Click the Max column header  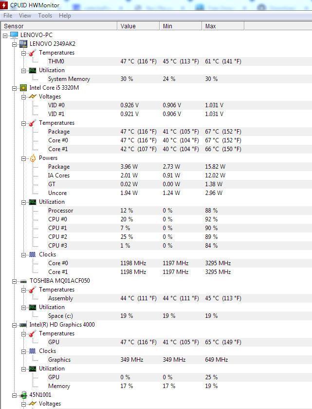pos(211,26)
